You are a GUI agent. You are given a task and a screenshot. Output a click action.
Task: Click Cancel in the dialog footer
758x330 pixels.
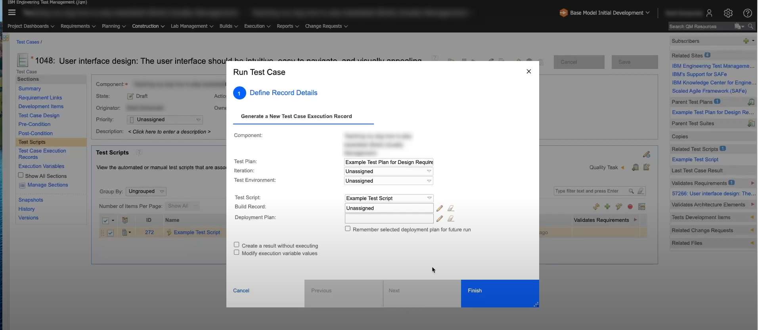241,291
